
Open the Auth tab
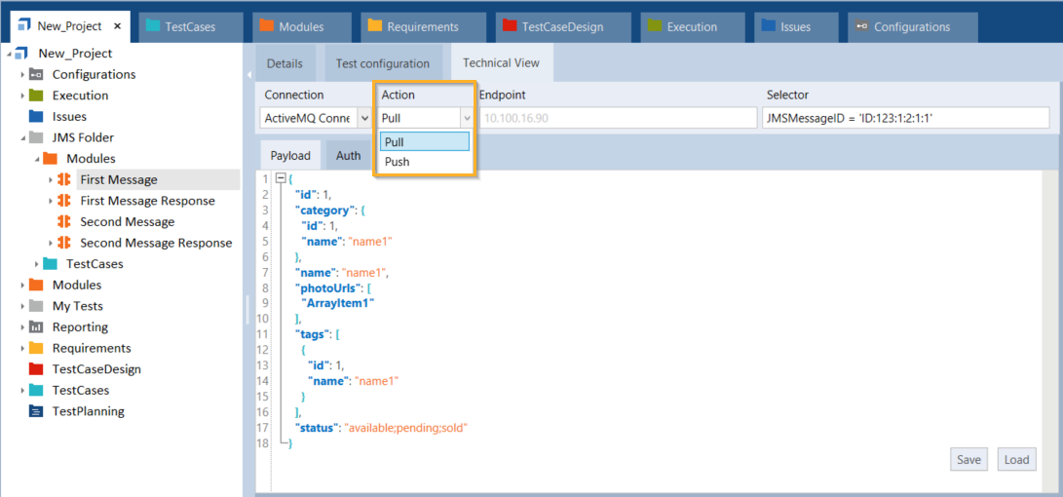tap(348, 155)
